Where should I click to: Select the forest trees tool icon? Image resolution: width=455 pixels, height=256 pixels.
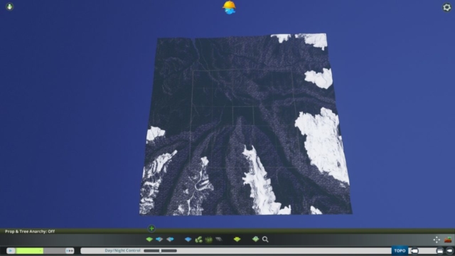(199, 240)
